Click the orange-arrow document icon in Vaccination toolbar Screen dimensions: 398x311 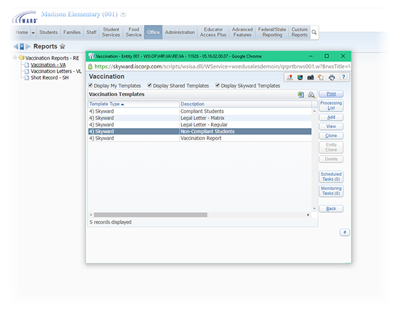[321, 78]
